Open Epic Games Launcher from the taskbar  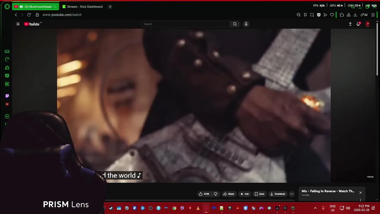pyautogui.click(x=230, y=208)
